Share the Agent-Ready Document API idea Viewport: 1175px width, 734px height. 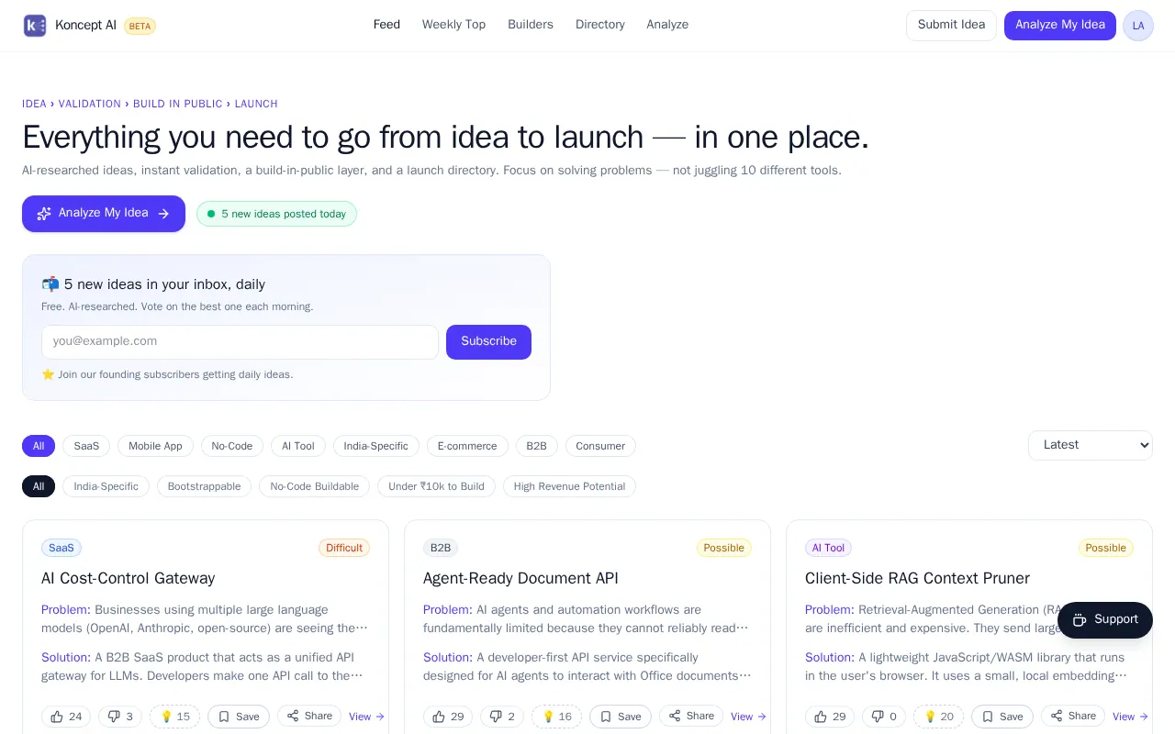click(x=691, y=716)
